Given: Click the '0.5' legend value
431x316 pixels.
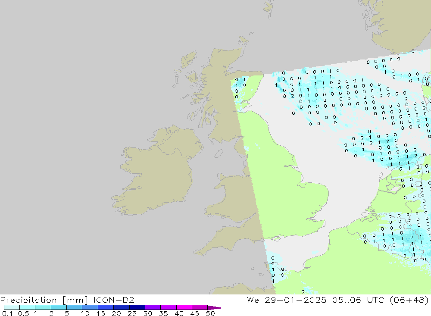Looking at the screenshot, I should coord(23,313).
